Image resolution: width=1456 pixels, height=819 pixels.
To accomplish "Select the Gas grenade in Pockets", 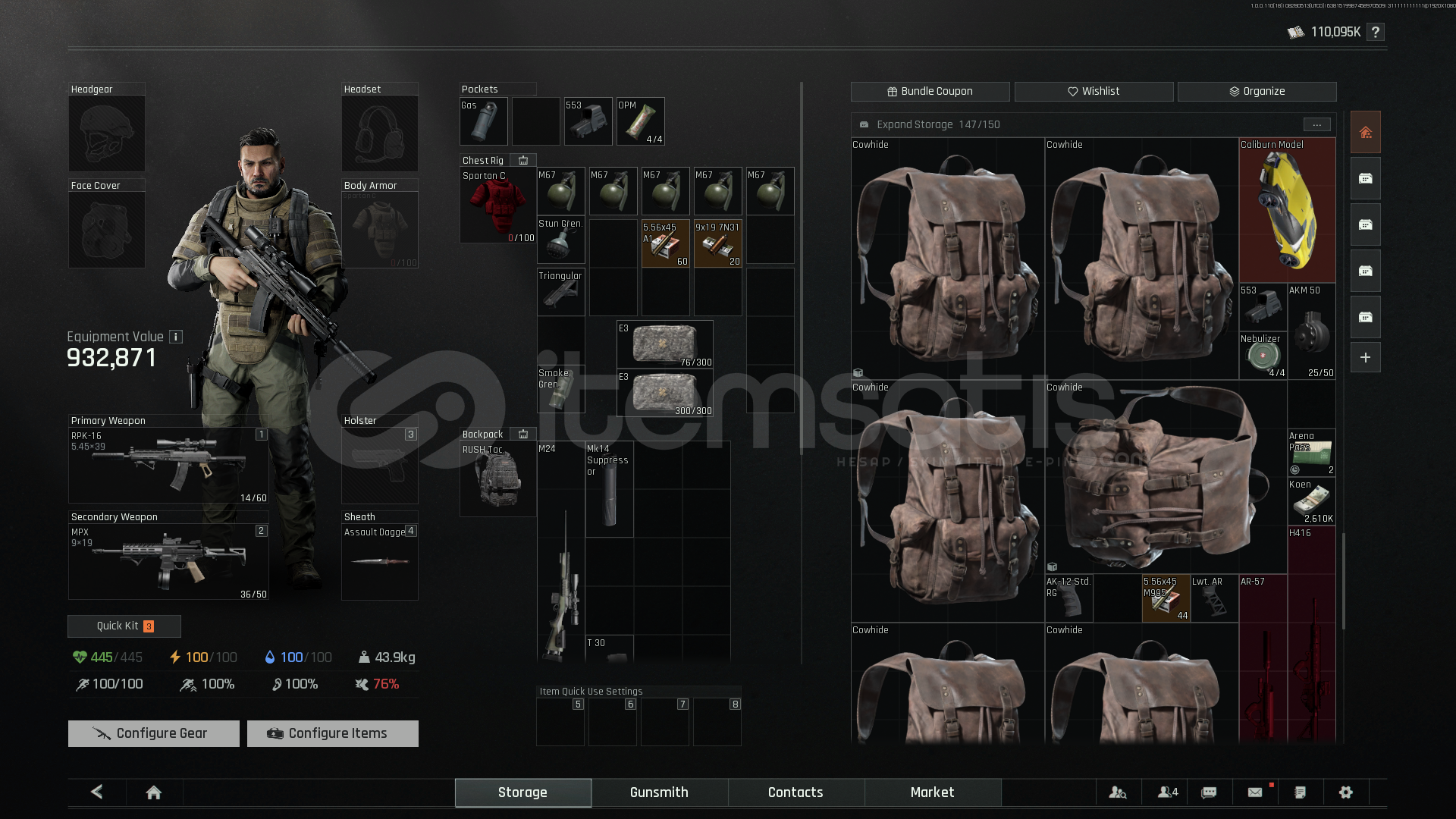I will 483,121.
